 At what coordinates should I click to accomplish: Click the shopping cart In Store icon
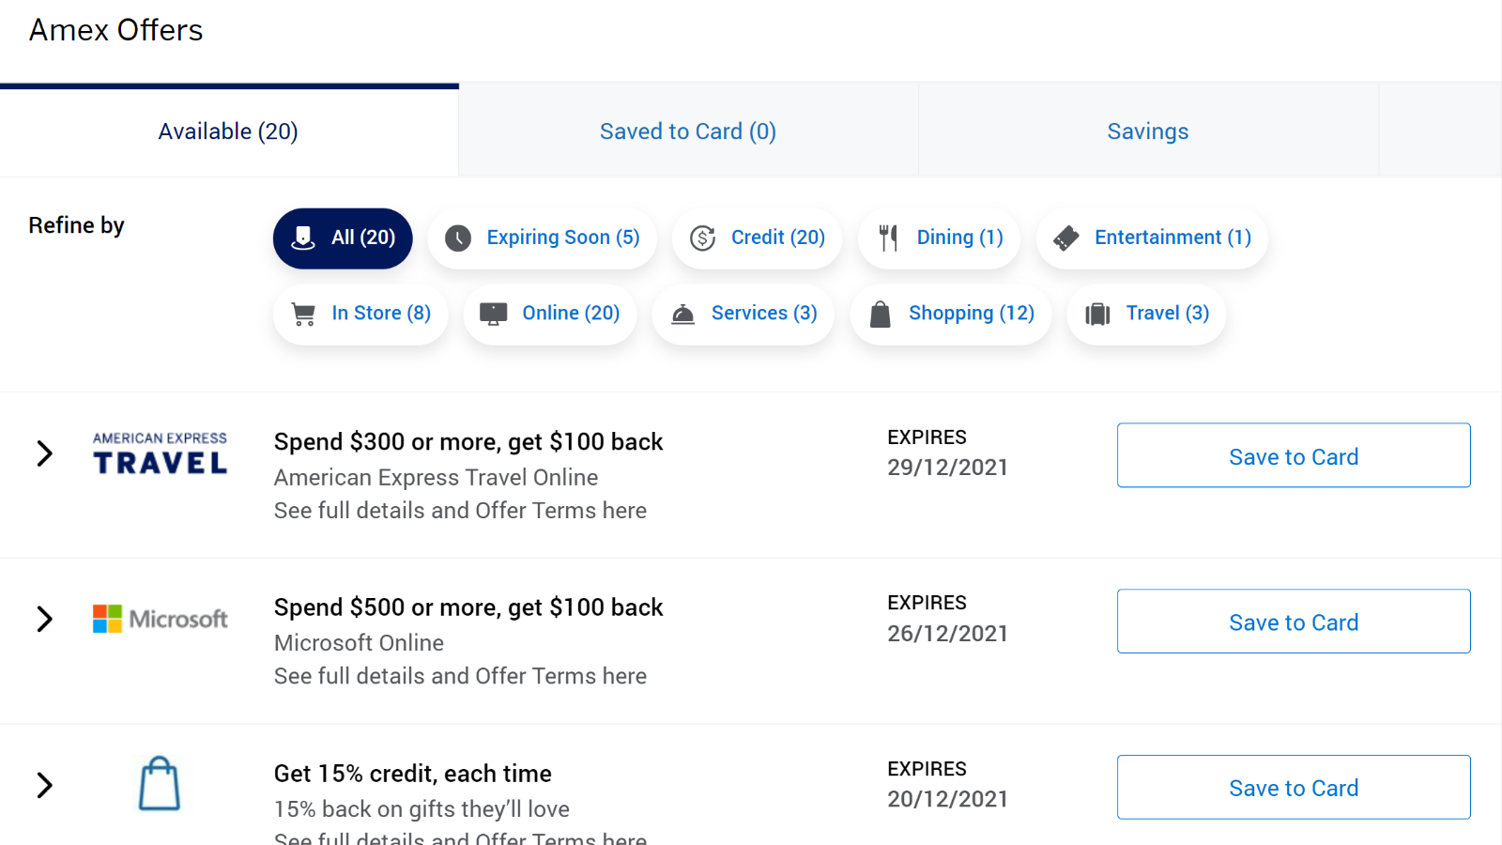coord(303,315)
